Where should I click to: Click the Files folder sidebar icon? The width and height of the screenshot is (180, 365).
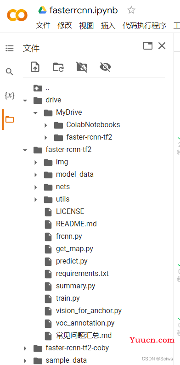[x=10, y=120]
